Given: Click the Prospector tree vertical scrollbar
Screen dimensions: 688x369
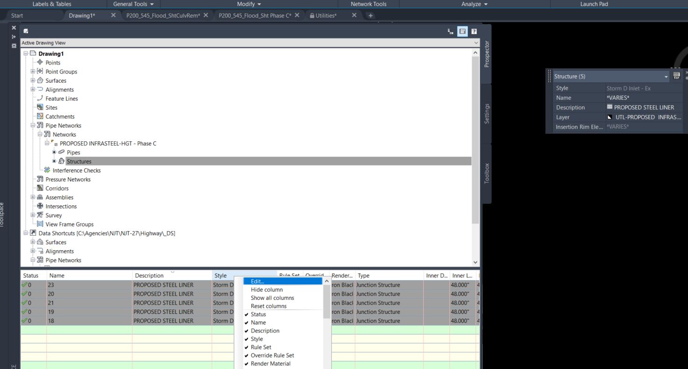Looking at the screenshot, I should click(475, 140).
